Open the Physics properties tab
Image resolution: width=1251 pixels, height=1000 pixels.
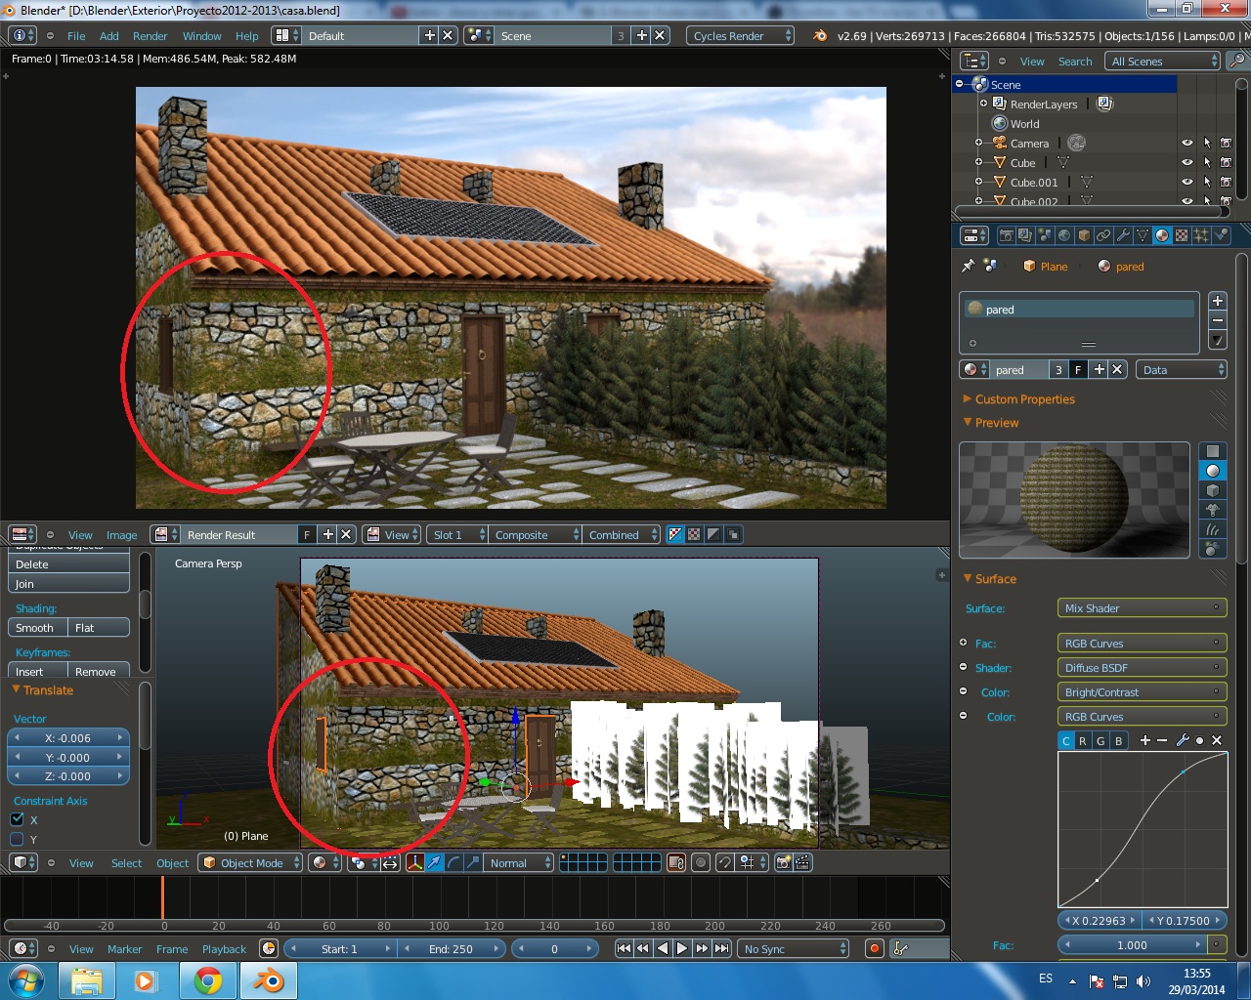(1221, 235)
